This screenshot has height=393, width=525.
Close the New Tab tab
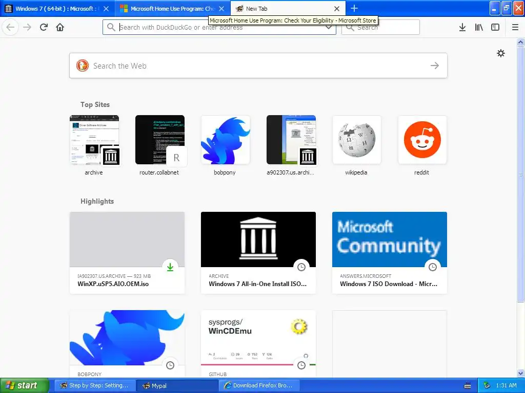(337, 9)
